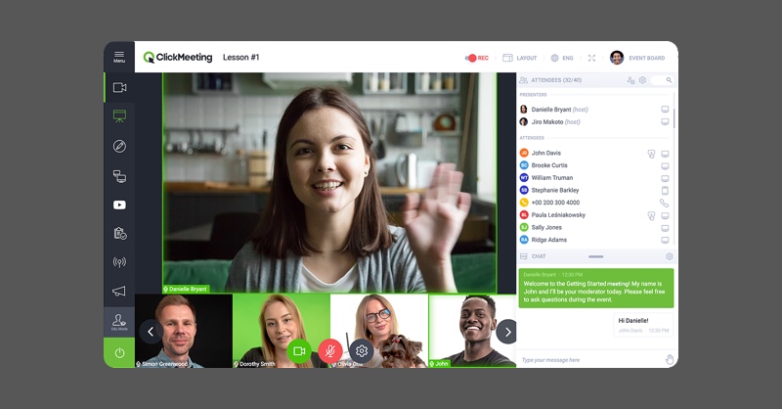
Task: Click the chat message input field
Action: point(586,359)
